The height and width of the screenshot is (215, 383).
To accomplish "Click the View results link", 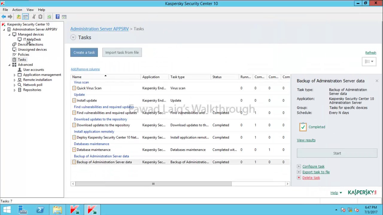I will (306, 140).
